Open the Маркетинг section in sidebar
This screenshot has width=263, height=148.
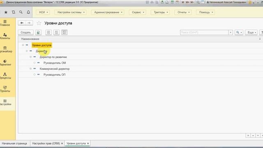click(x=5, y=63)
